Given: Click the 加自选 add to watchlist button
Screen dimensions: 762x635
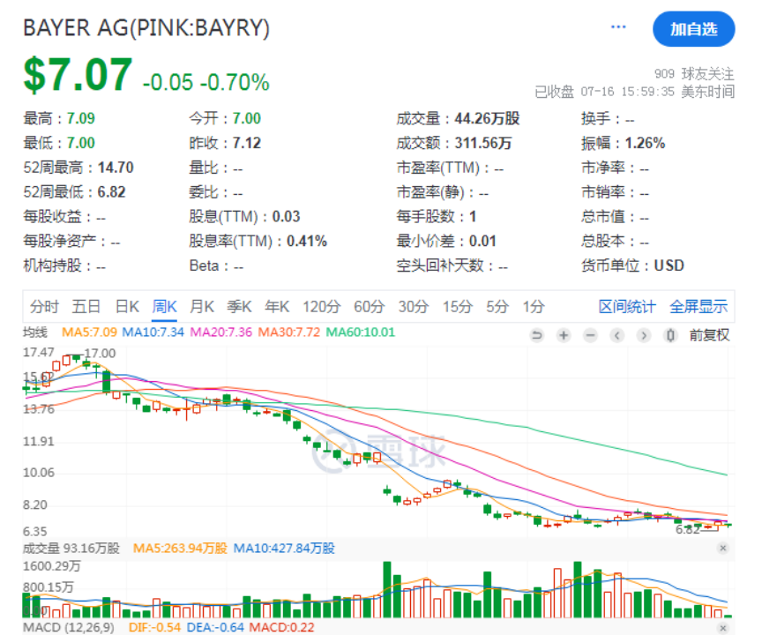Looking at the screenshot, I should point(693,29).
